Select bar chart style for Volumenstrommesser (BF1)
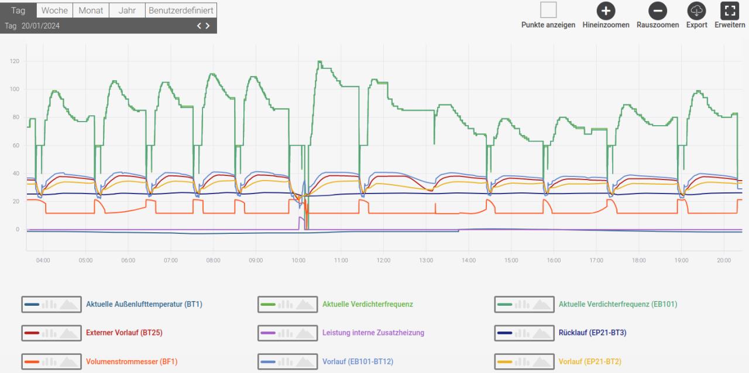The width and height of the screenshot is (749, 373). tap(50, 361)
